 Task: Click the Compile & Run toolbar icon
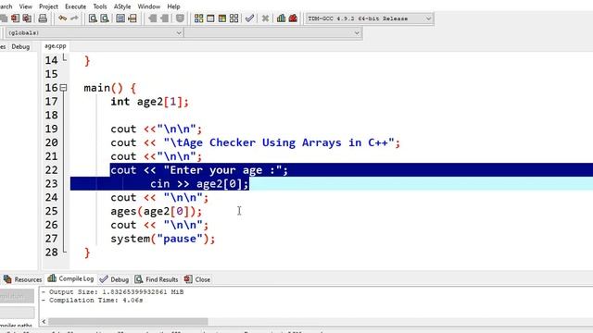(222, 18)
